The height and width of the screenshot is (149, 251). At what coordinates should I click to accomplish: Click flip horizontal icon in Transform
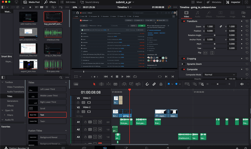pyautogui.click(x=205, y=53)
